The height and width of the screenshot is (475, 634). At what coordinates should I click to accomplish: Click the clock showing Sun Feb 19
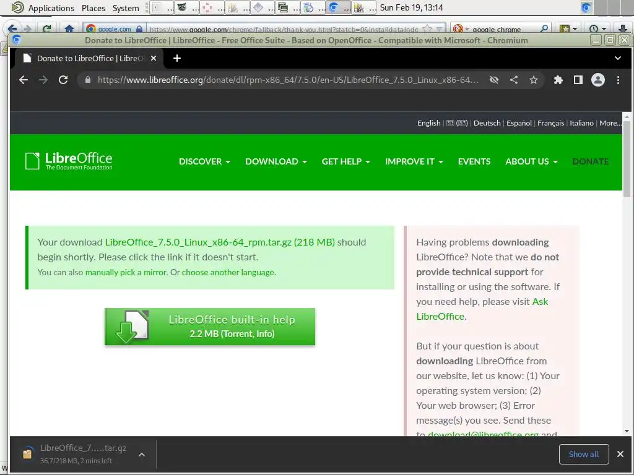(411, 7)
